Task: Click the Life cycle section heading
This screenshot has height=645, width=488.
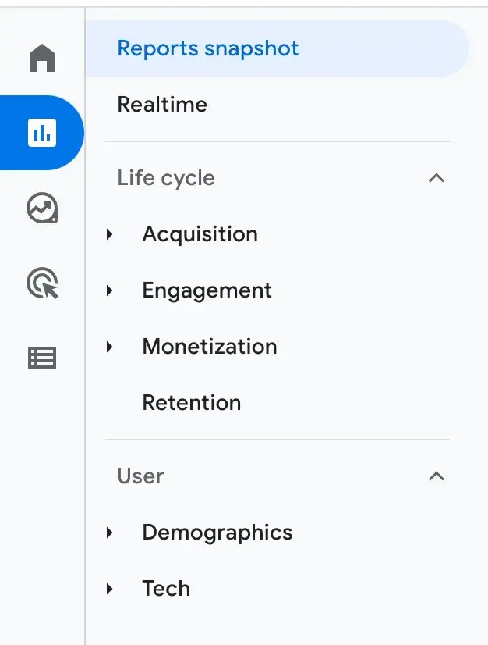Action: point(166,179)
